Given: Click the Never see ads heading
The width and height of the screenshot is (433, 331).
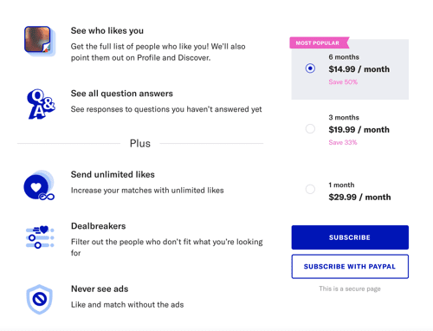Looking at the screenshot, I should (x=100, y=289).
